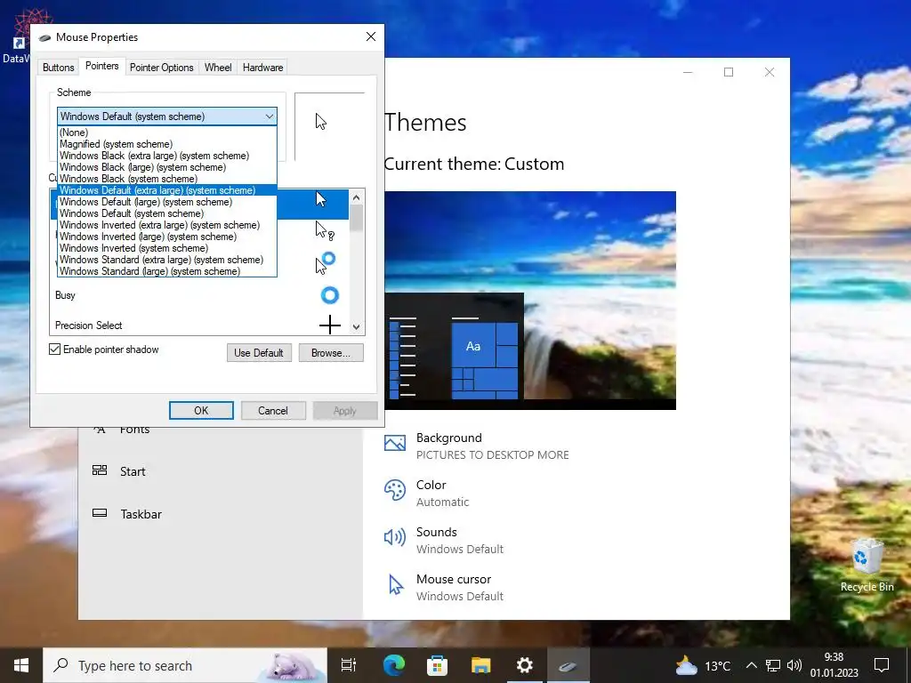The image size is (911, 683).
Task: Select Start in Settings sidebar
Action: 133,471
